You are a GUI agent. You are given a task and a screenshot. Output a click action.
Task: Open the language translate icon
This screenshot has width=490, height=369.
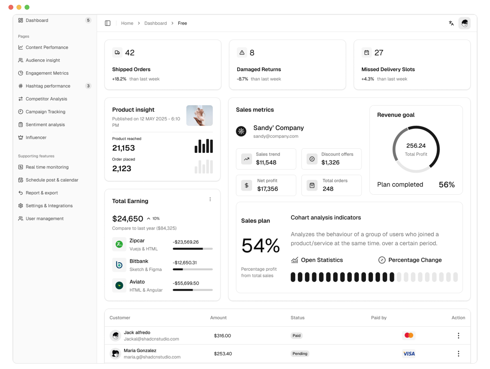point(451,23)
